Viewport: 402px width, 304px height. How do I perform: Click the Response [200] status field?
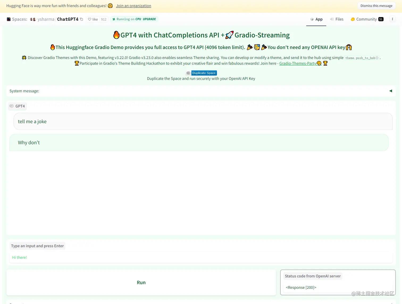point(338,288)
